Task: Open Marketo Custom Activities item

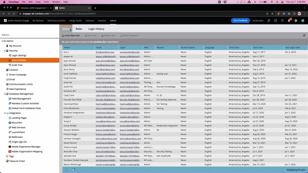Action: [x=24, y=103]
